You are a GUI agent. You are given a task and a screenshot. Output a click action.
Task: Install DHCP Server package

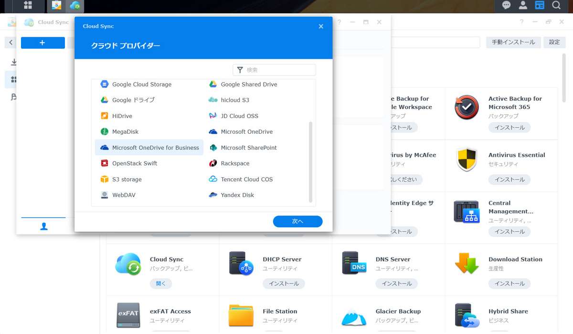click(284, 283)
